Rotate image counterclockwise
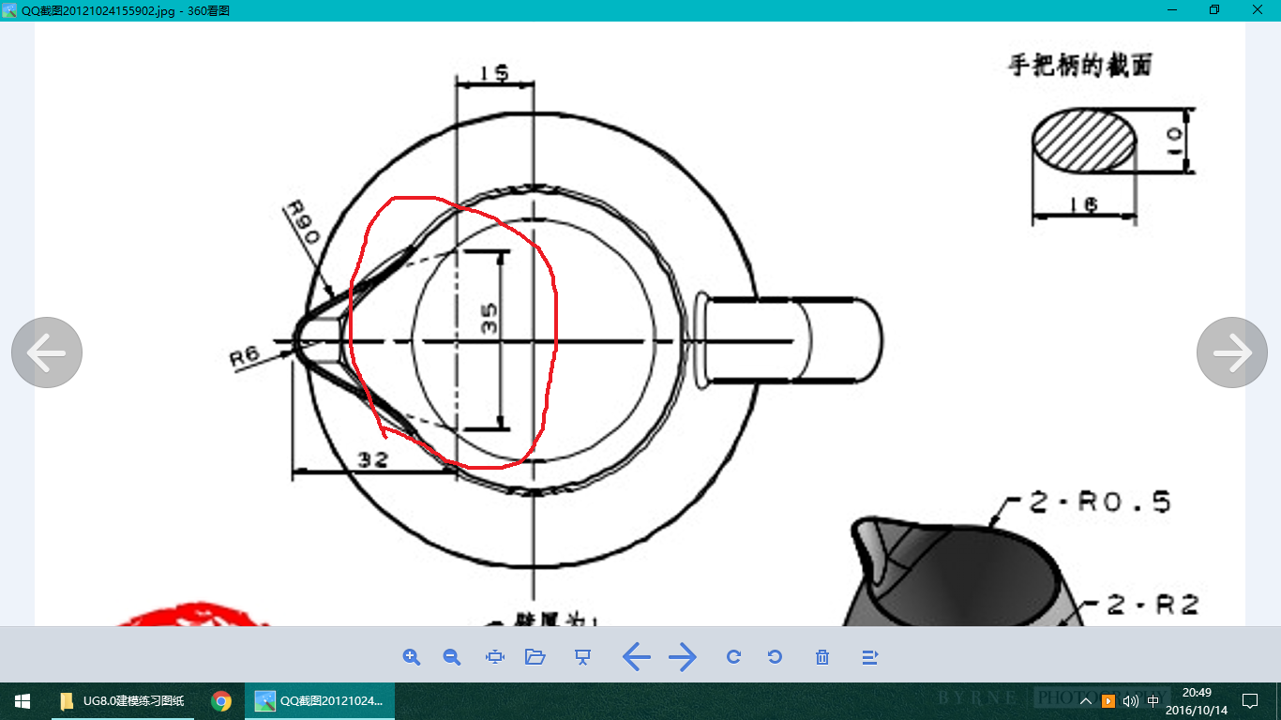The height and width of the screenshot is (720, 1281). 775,657
